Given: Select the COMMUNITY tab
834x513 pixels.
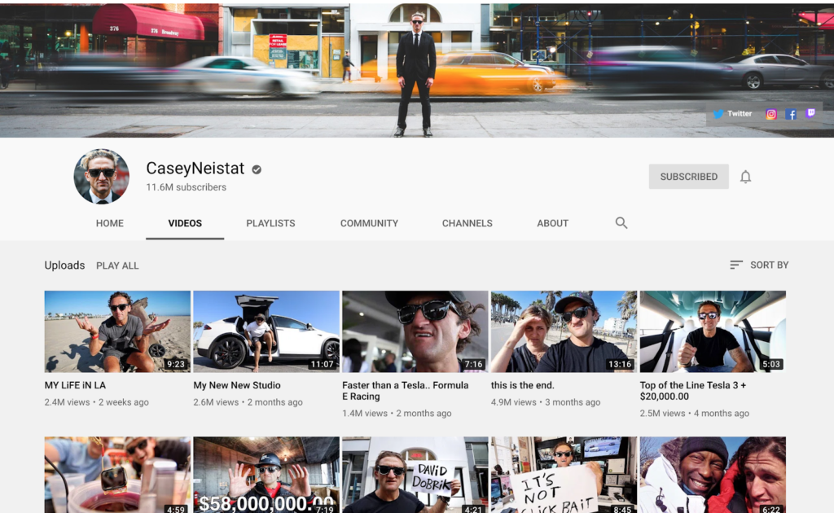Looking at the screenshot, I should click(x=369, y=223).
